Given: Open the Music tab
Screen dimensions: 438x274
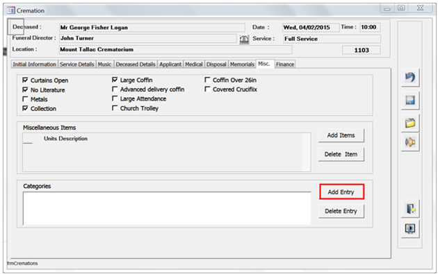Looking at the screenshot, I should [104, 65].
